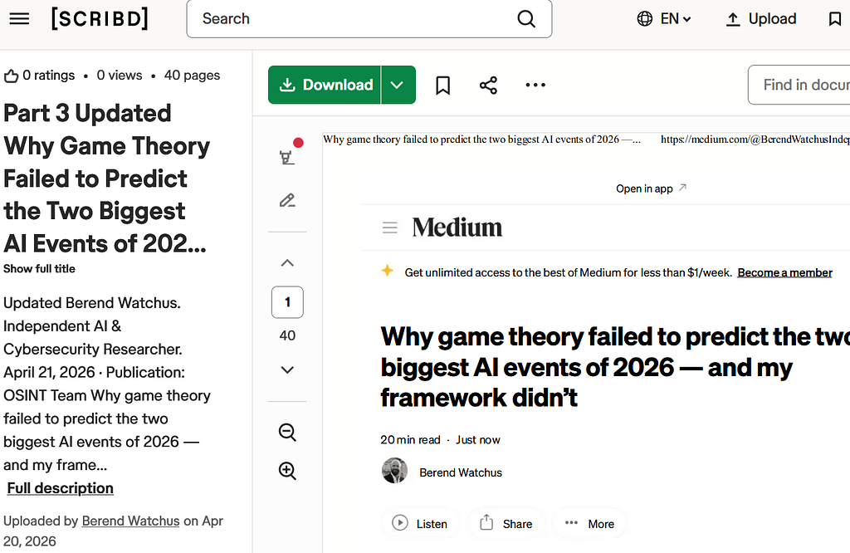Click the page number 1 box
The width and height of the screenshot is (850, 553).
tap(287, 302)
